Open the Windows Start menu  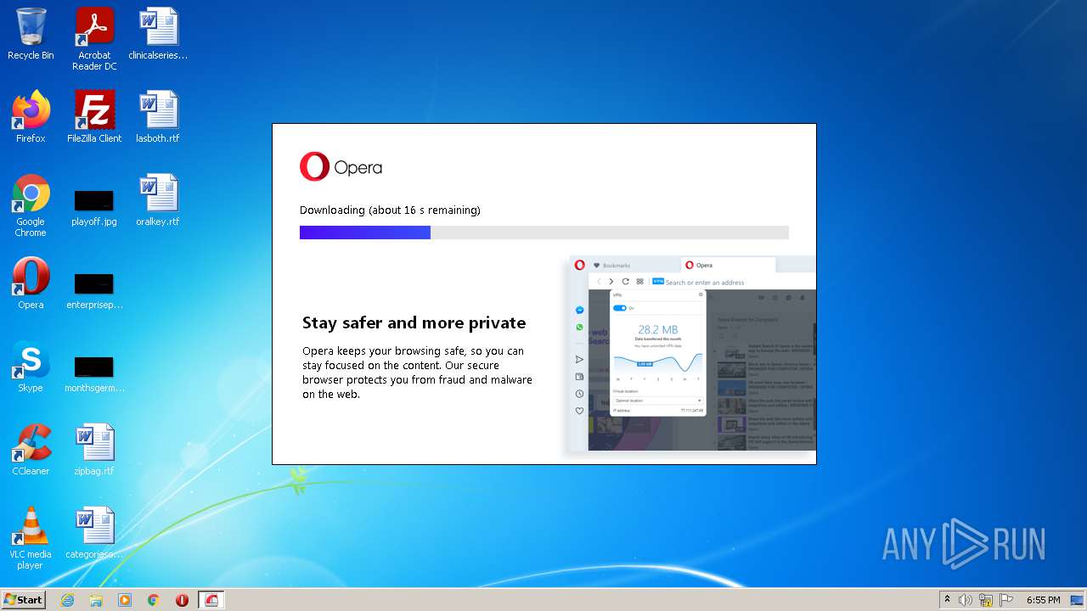(x=23, y=599)
